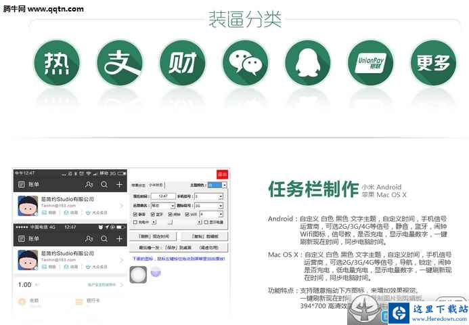469x325 pixels.
Task: Click the 复制 剪贴板 copy to clipboard button
Action: [x=205, y=236]
